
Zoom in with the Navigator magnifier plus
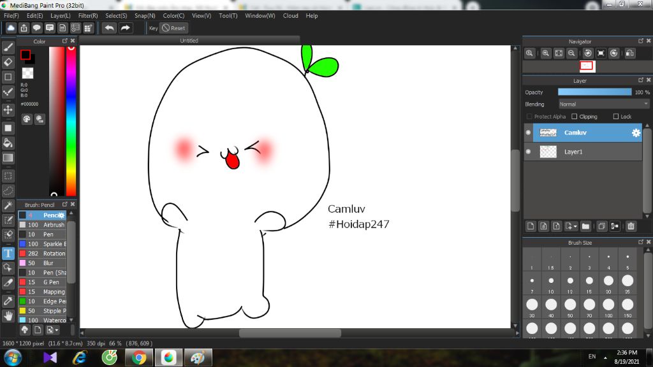[546, 54]
